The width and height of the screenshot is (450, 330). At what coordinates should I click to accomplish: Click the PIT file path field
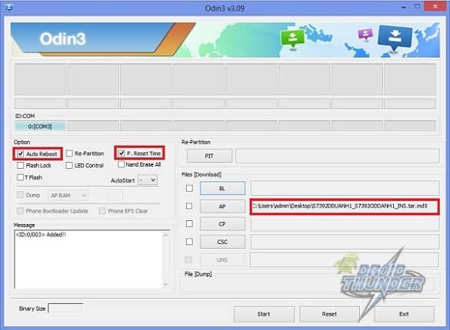tap(337, 156)
